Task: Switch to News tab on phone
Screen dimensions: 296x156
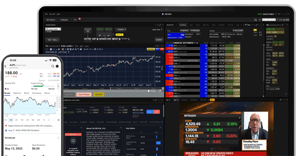Action: (x=47, y=93)
